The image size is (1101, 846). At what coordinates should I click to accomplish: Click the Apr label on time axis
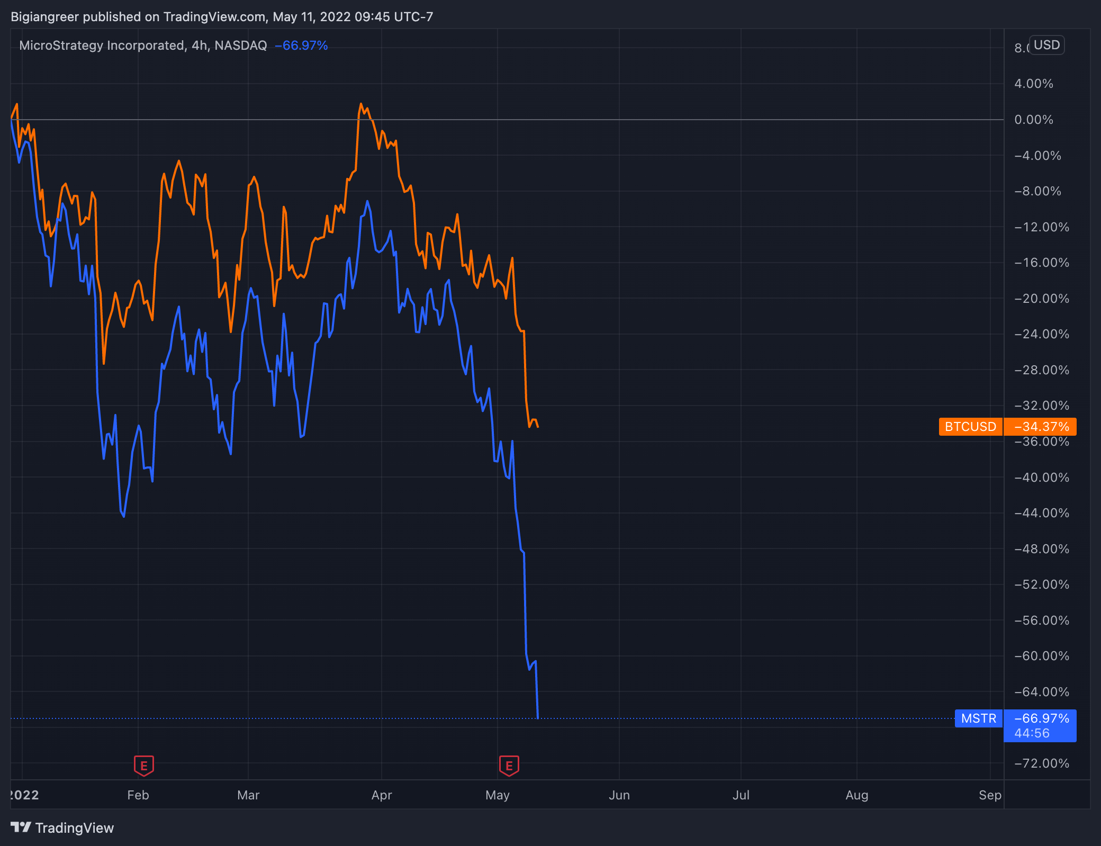pyautogui.click(x=382, y=795)
